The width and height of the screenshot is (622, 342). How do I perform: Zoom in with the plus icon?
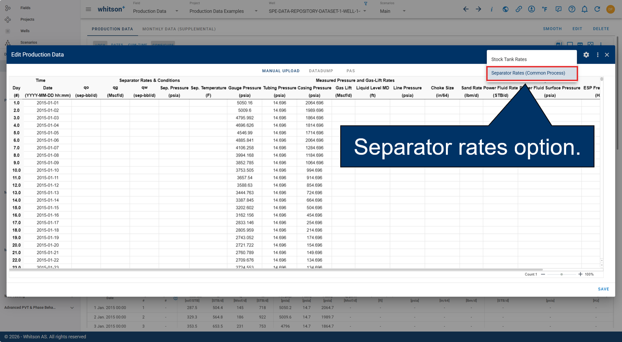[x=580, y=274]
